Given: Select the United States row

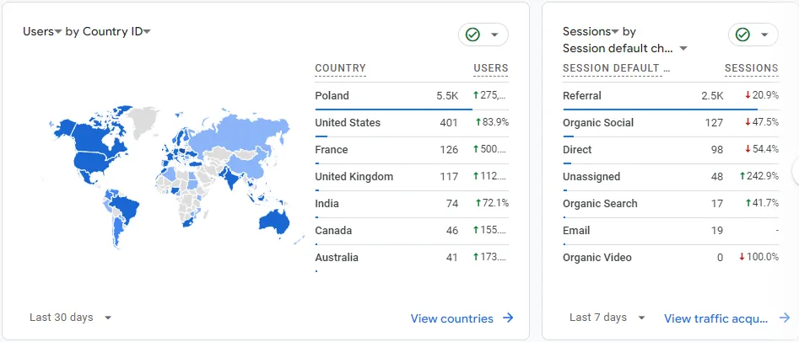Looking at the screenshot, I should pyautogui.click(x=412, y=123).
